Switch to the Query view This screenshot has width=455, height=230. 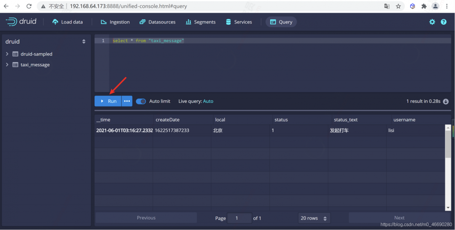click(281, 22)
